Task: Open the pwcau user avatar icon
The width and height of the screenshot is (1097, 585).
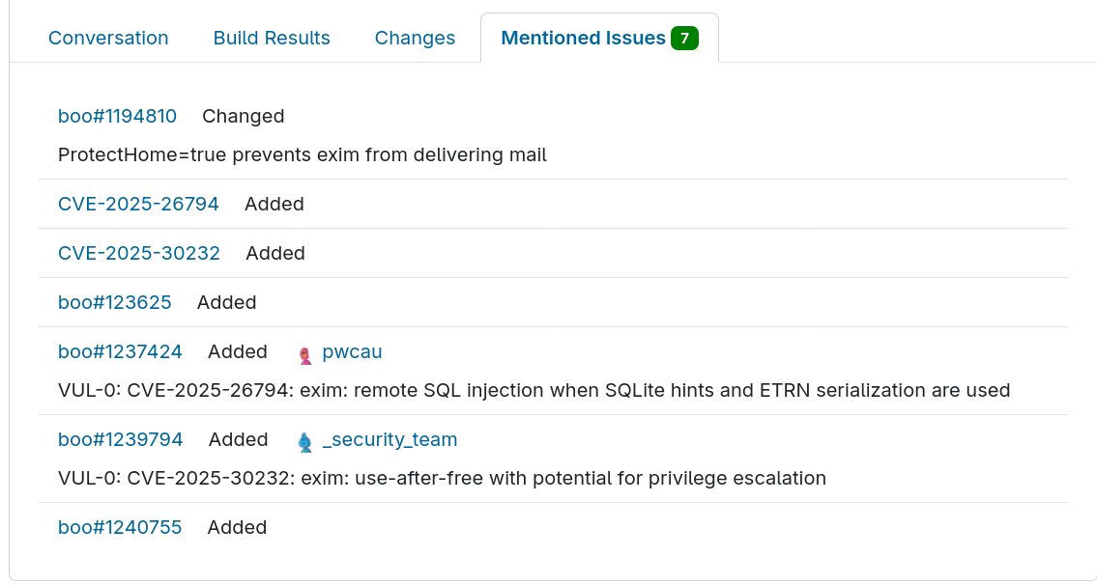Action: click(x=303, y=352)
